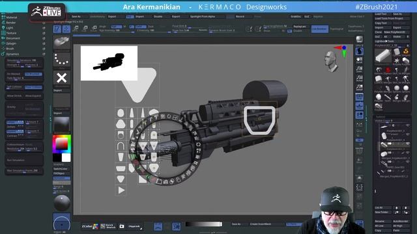Click dock arrow beside Brush palette

(44, 49)
